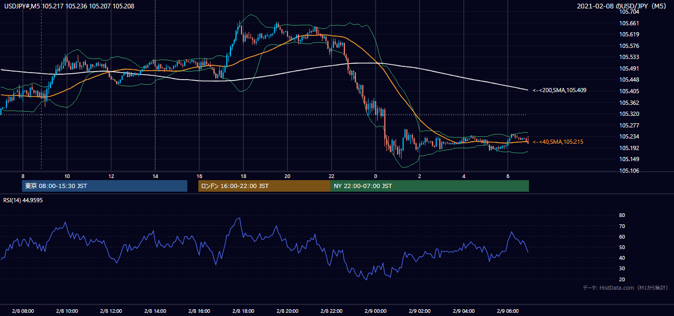The width and height of the screenshot is (674, 316).
Task: Click the 2/8 12:00 time label
Action: (x=111, y=311)
